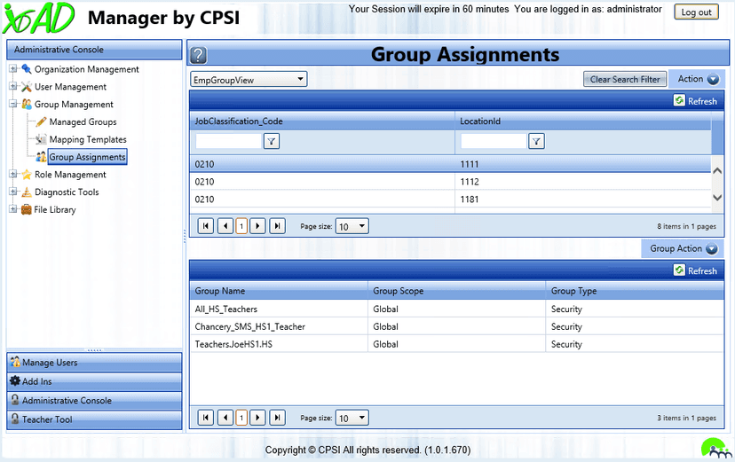Screen dimensions: 735x462
Task: Open the Administrative Console bottom panel
Action: click(94, 401)
